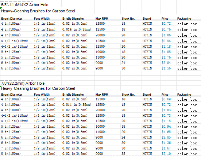Click the '7/8"(22.2mm) Arbor Hole' heading cell

point(23,83)
